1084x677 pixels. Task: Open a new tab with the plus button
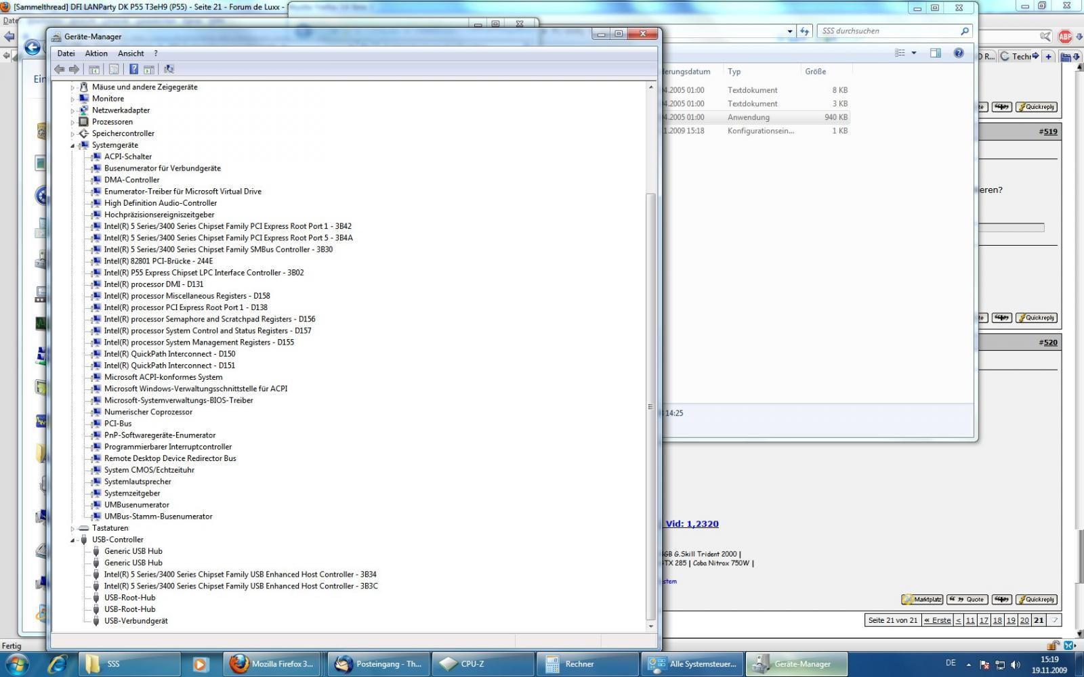coord(1048,56)
